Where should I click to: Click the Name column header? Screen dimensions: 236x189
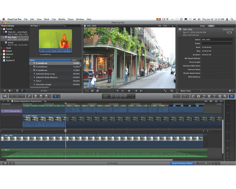tap(50, 60)
